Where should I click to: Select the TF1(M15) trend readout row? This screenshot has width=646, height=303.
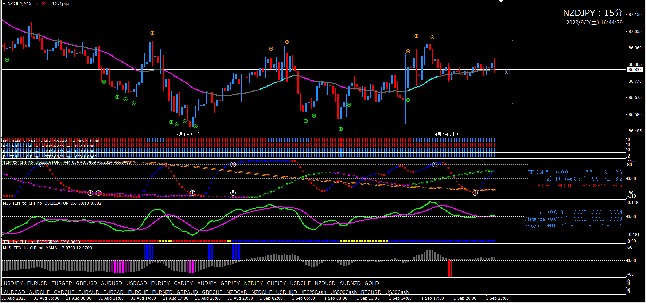575,172
